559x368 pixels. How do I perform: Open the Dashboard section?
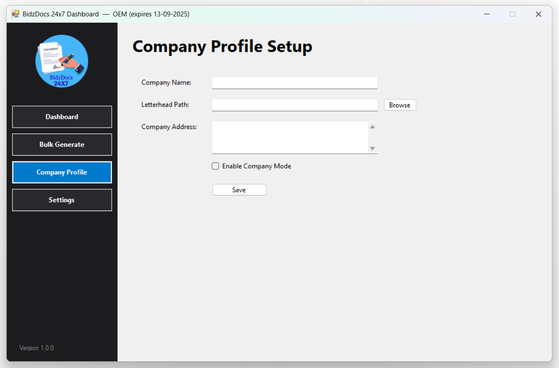[x=62, y=117]
